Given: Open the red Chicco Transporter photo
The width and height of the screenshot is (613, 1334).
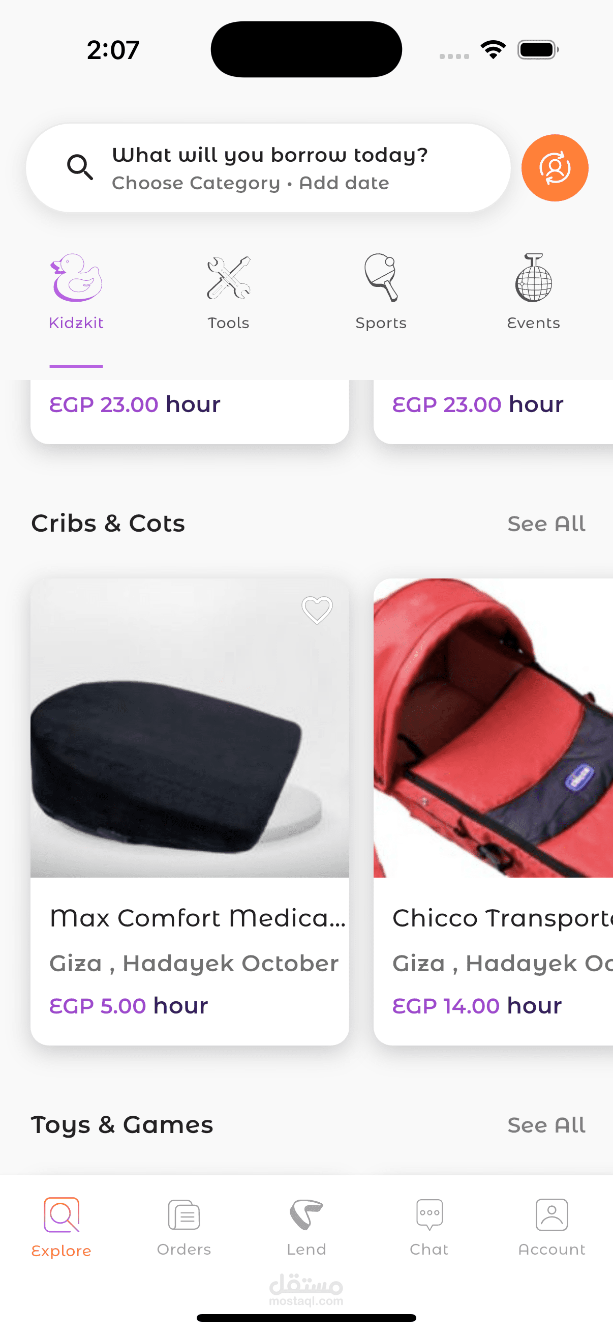Looking at the screenshot, I should 493,728.
